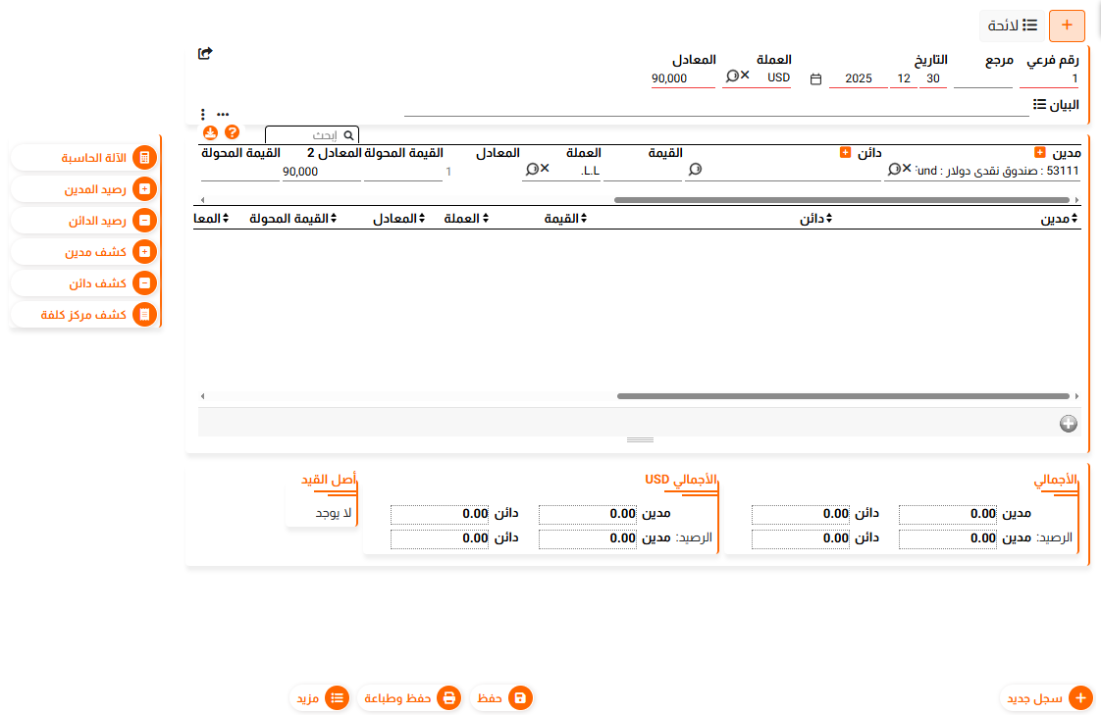Click the سجل جديد new record button
Viewport: 1101px width, 715px height.
pyautogui.click(x=1049, y=698)
